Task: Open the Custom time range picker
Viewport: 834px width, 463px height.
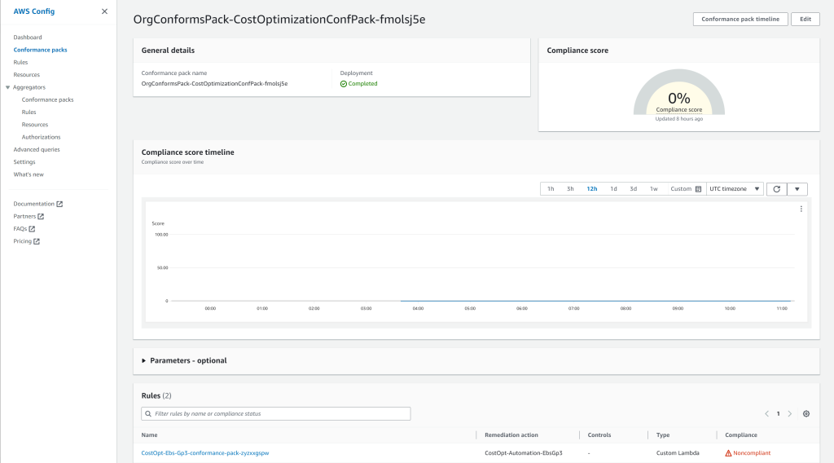Action: 686,189
